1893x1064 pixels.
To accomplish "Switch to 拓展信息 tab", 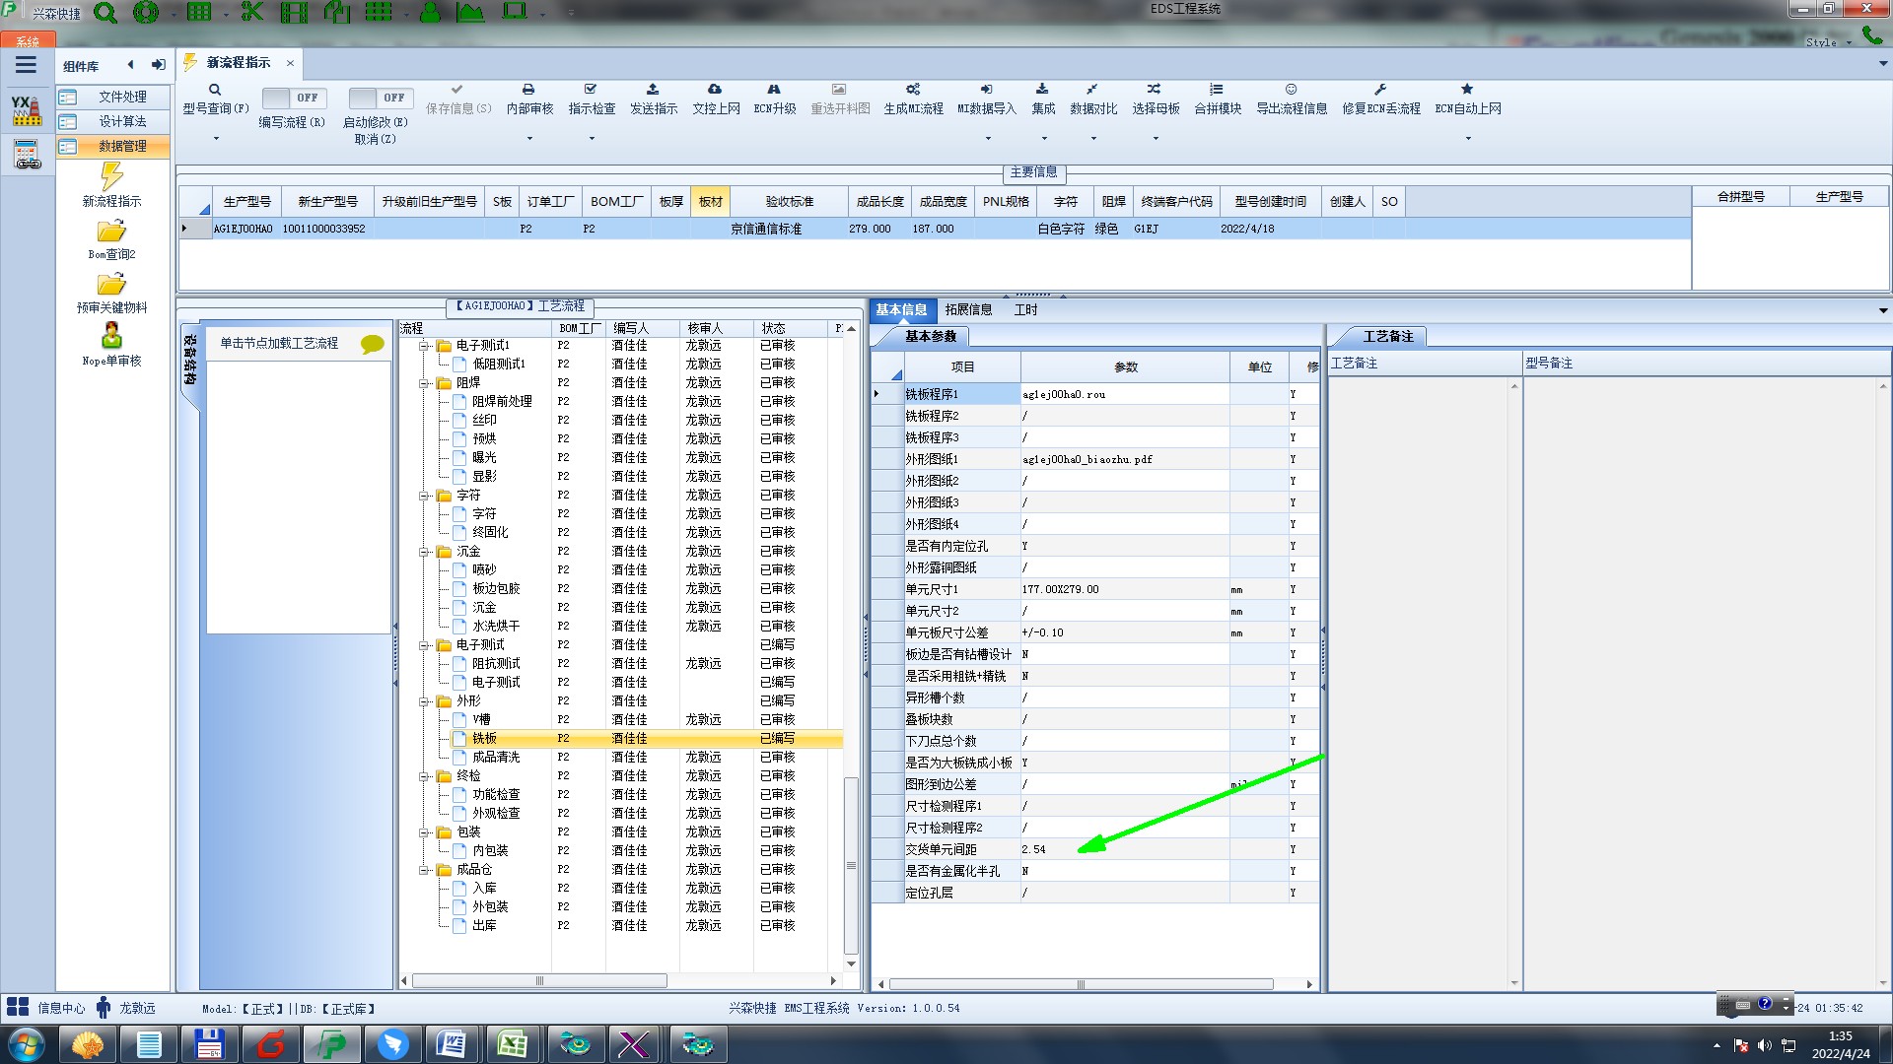I will coord(968,309).
